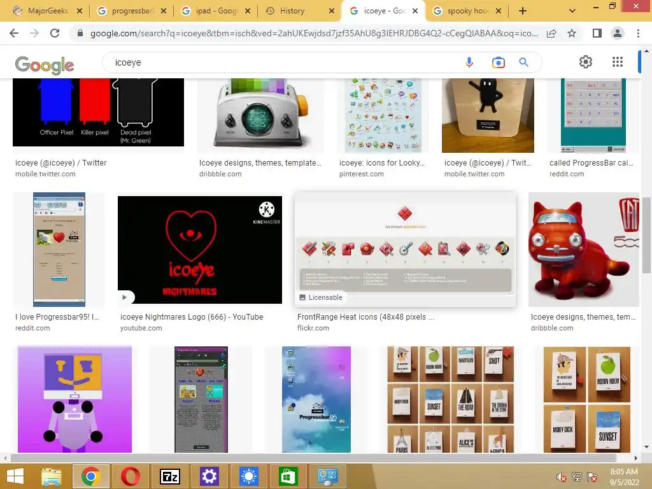This screenshot has width=652, height=489.
Task: Open the browser side panel
Action: [x=597, y=33]
